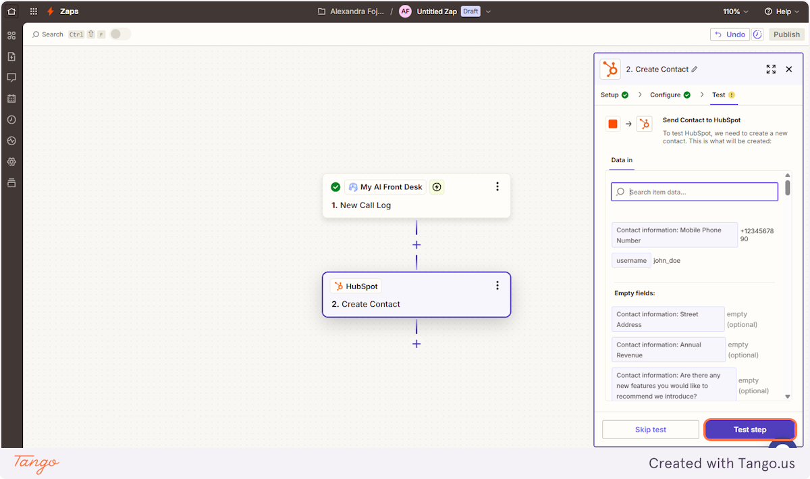810x479 pixels.
Task: Click the plus circle icon on step 1
Action: 437,187
